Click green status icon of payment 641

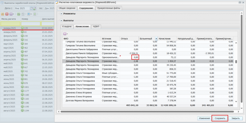[22, 63]
